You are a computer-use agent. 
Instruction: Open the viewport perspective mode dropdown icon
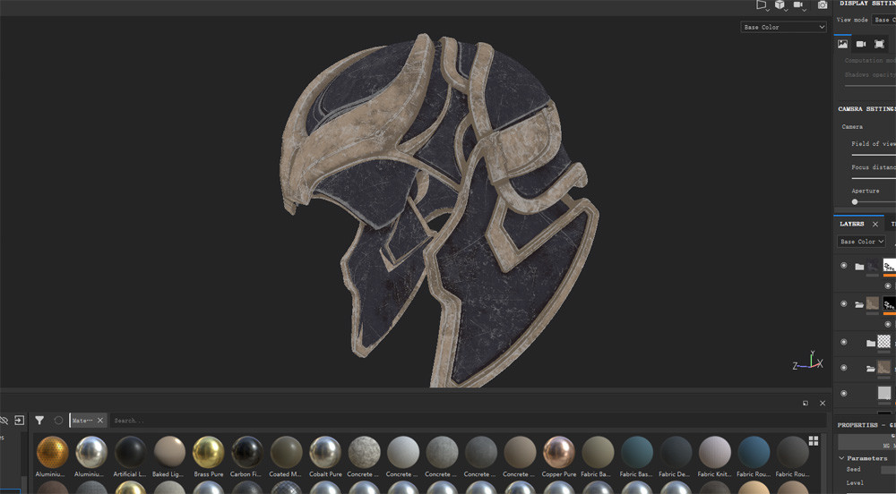tap(762, 5)
